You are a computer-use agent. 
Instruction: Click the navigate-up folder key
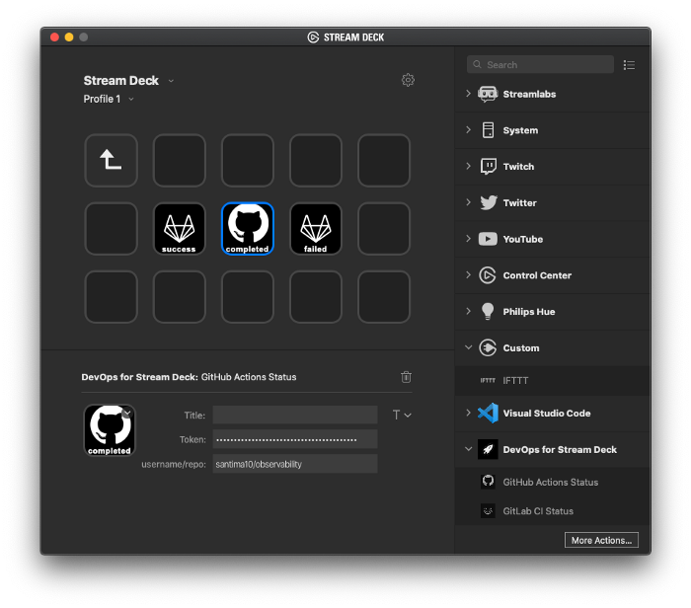(x=111, y=160)
